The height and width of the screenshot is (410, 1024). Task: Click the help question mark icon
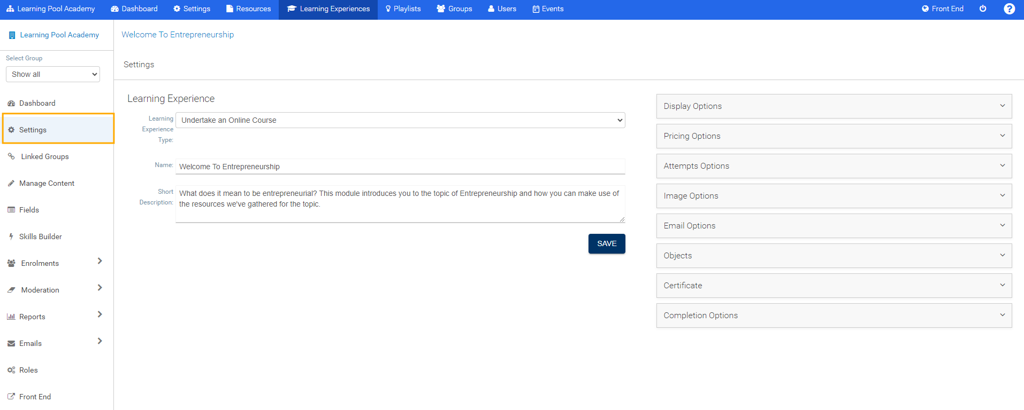[x=1009, y=9]
